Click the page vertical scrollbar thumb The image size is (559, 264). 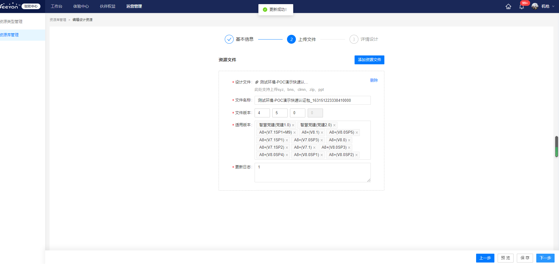tap(557, 147)
